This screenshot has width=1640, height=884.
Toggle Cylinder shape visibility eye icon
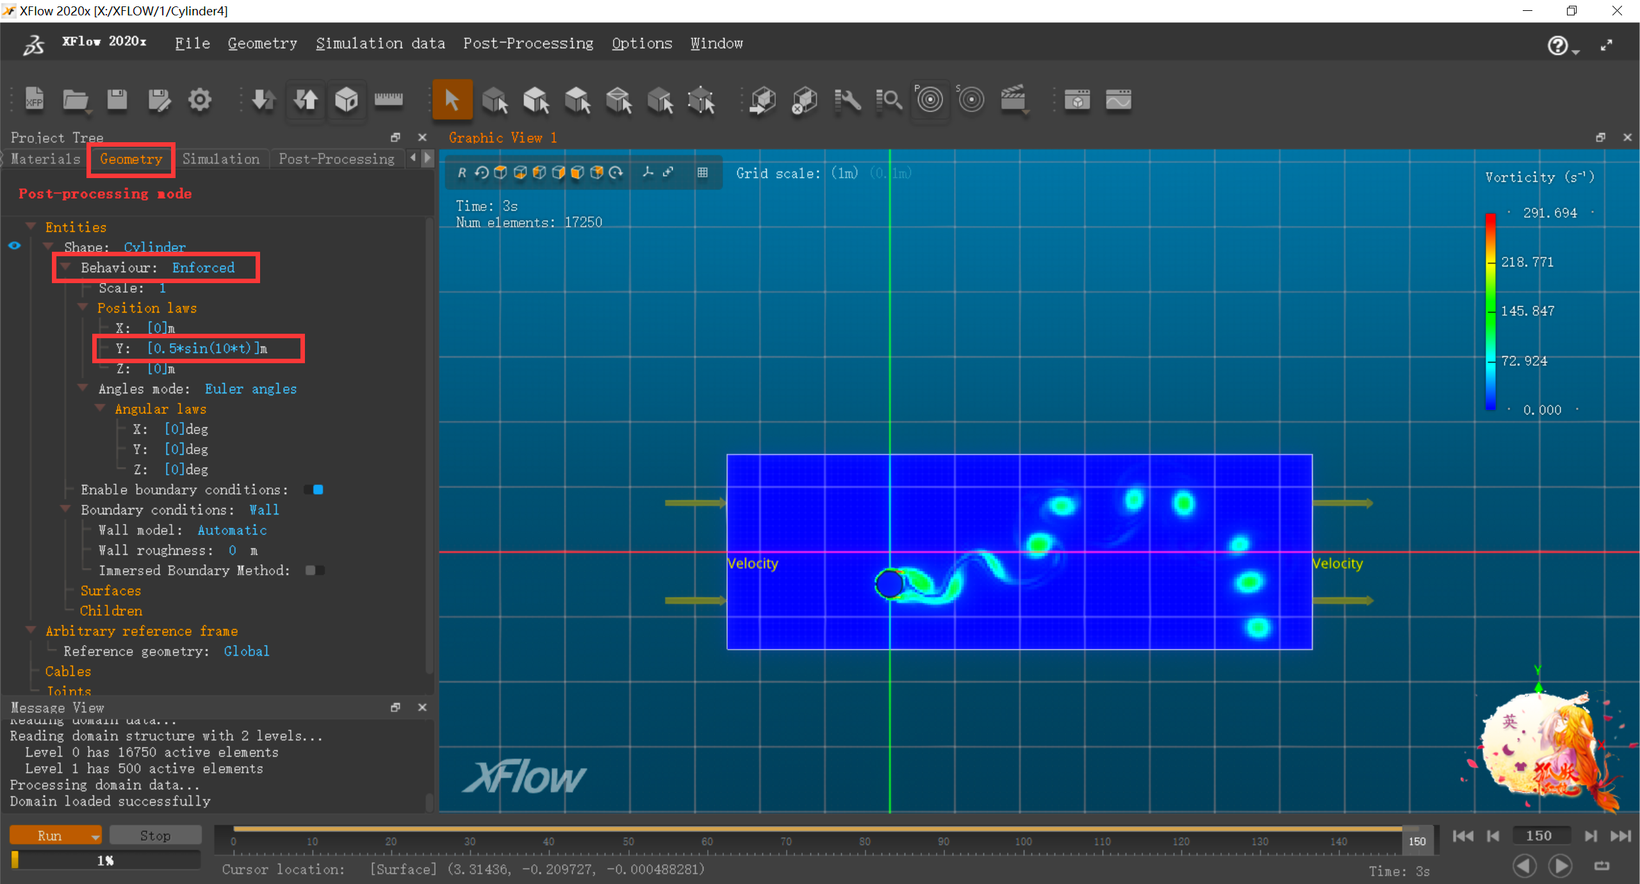pyautogui.click(x=15, y=246)
